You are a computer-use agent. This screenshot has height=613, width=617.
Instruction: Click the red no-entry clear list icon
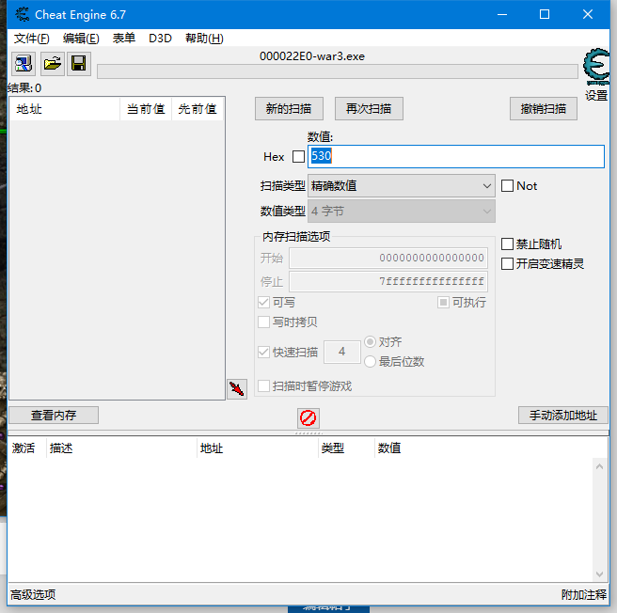pyautogui.click(x=308, y=417)
